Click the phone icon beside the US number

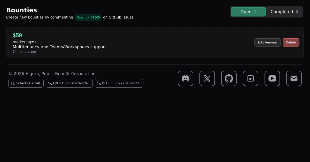(50, 83)
